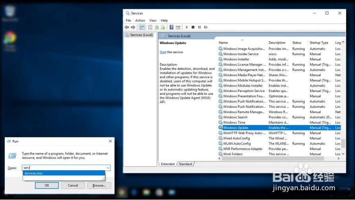Image resolution: width=355 pixels, height=200 pixels.
Task: Open the View menu in Services
Action: tap(153, 20)
